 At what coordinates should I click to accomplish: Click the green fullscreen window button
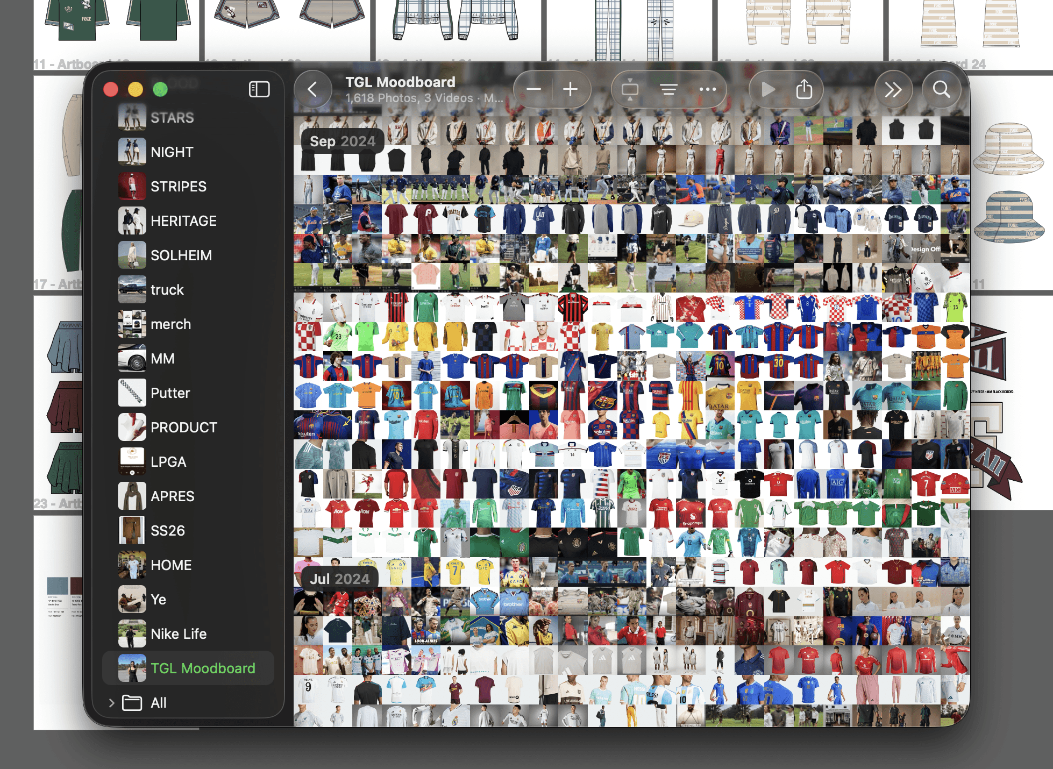tap(160, 89)
